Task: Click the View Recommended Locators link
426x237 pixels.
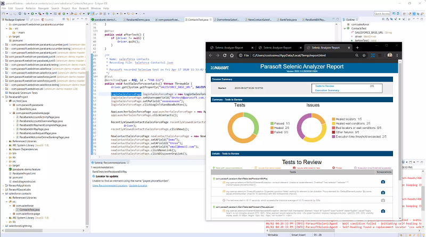Action: tap(110, 186)
